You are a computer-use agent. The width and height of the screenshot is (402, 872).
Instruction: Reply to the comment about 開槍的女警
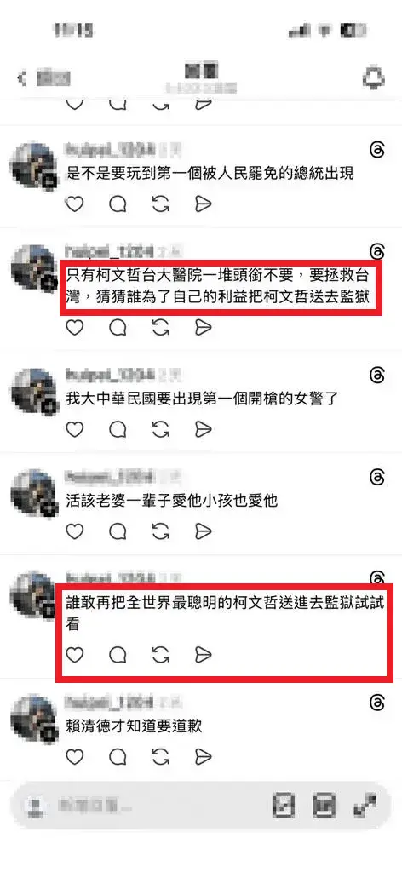[118, 429]
